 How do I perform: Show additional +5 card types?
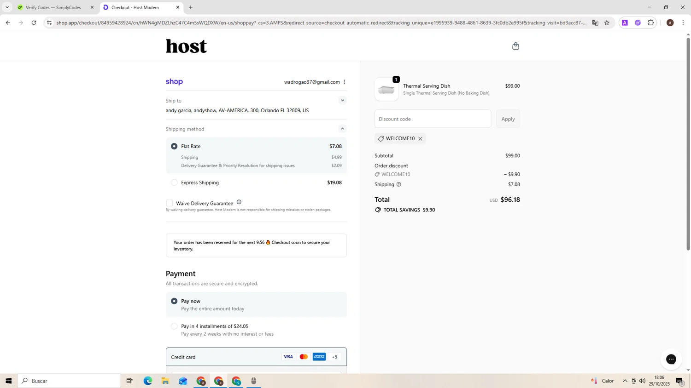[x=335, y=357]
